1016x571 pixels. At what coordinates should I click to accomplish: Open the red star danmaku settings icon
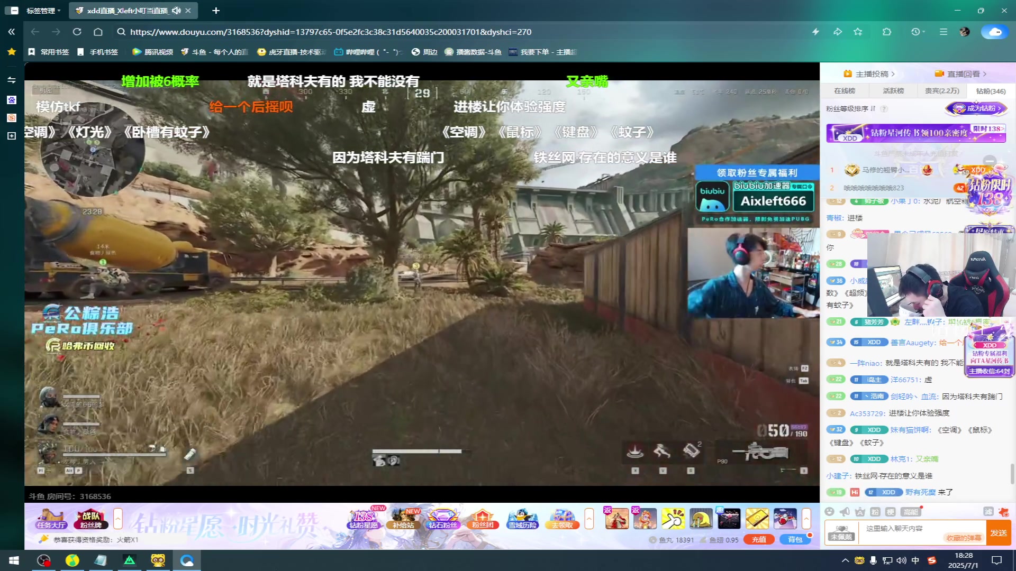[1003, 511]
